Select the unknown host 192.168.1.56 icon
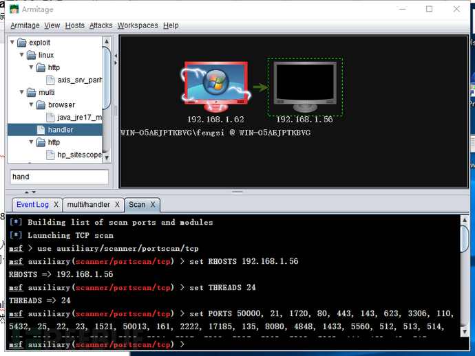 tap(305, 87)
